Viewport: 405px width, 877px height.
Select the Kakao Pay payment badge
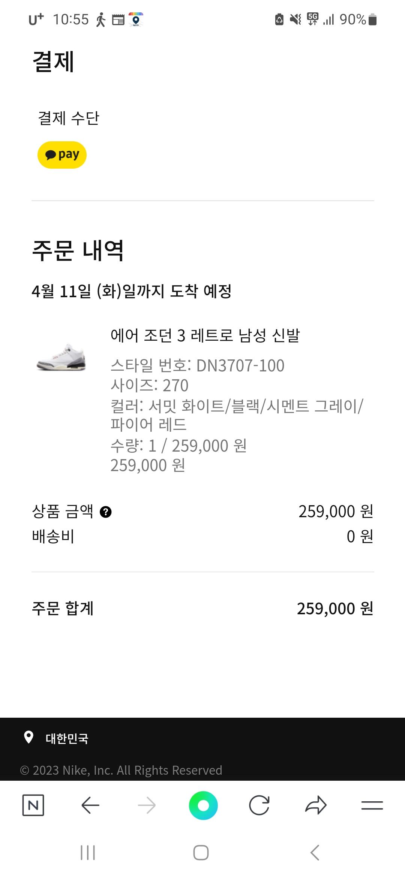(62, 155)
